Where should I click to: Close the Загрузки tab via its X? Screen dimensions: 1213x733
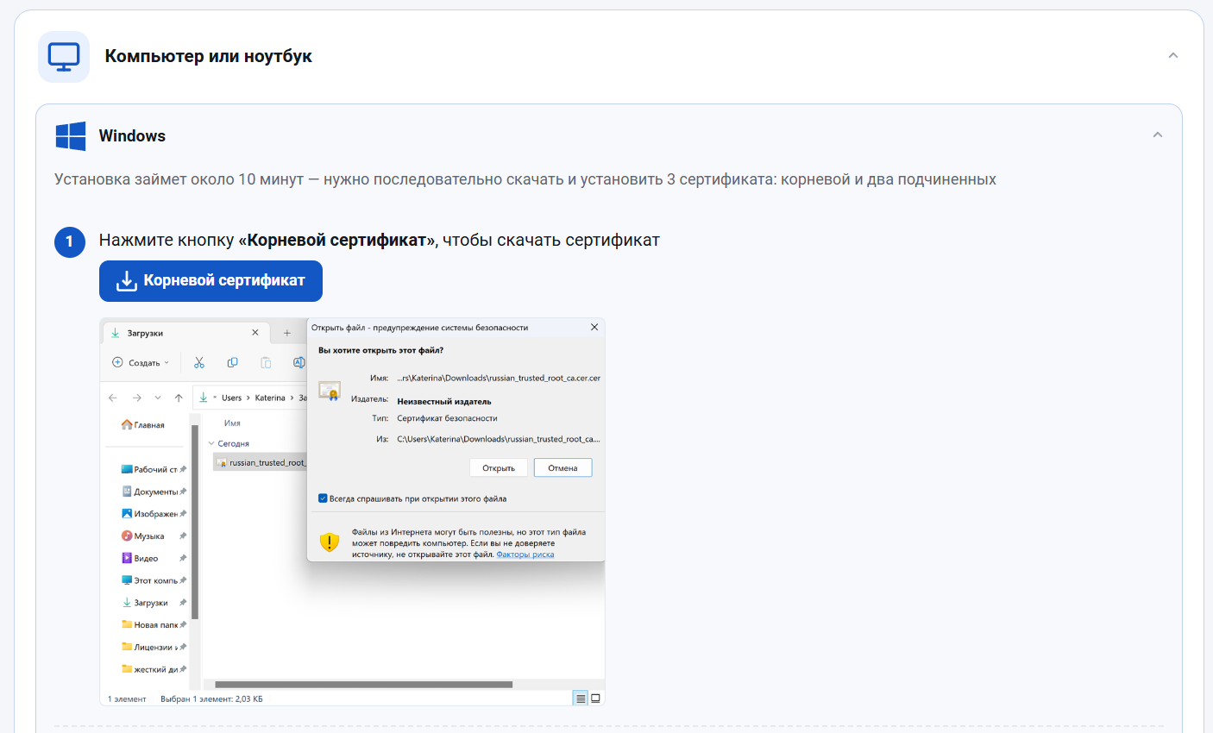pos(255,333)
